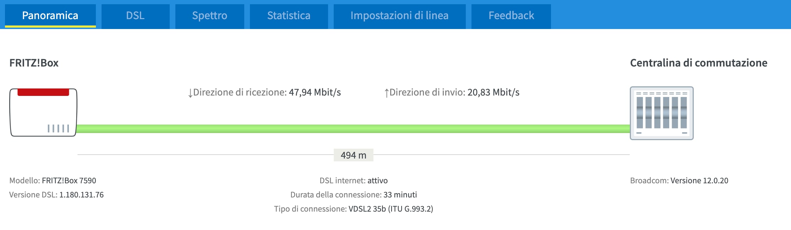
Task: Click the FRITZ!Box heading
Action: click(x=34, y=63)
